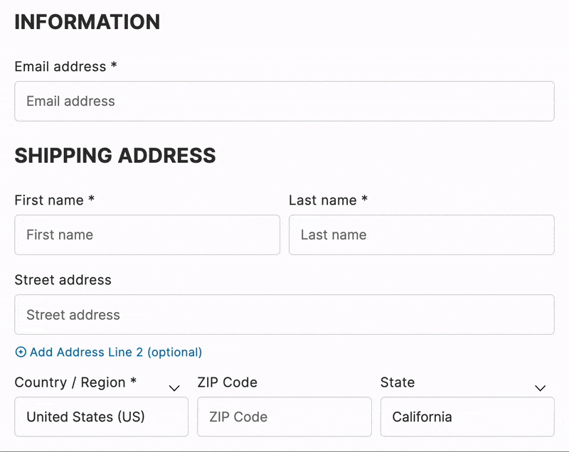Click the "First name *" label text
Screen dimensions: 569x452
pos(54,200)
